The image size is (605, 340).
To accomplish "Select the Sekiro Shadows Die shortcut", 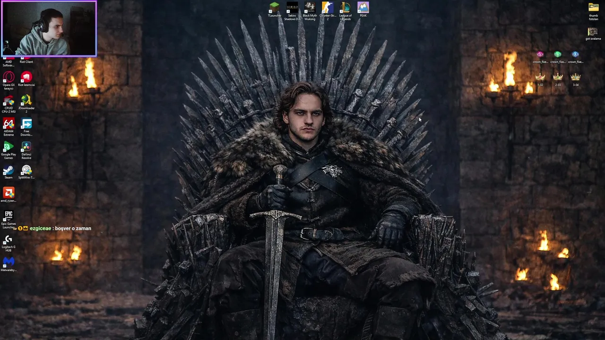I will click(x=292, y=11).
